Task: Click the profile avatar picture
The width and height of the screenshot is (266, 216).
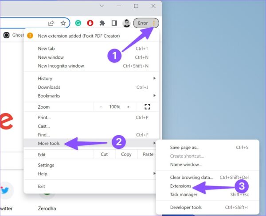Action: (126, 23)
